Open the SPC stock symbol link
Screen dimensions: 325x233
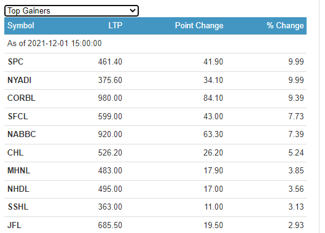point(15,62)
